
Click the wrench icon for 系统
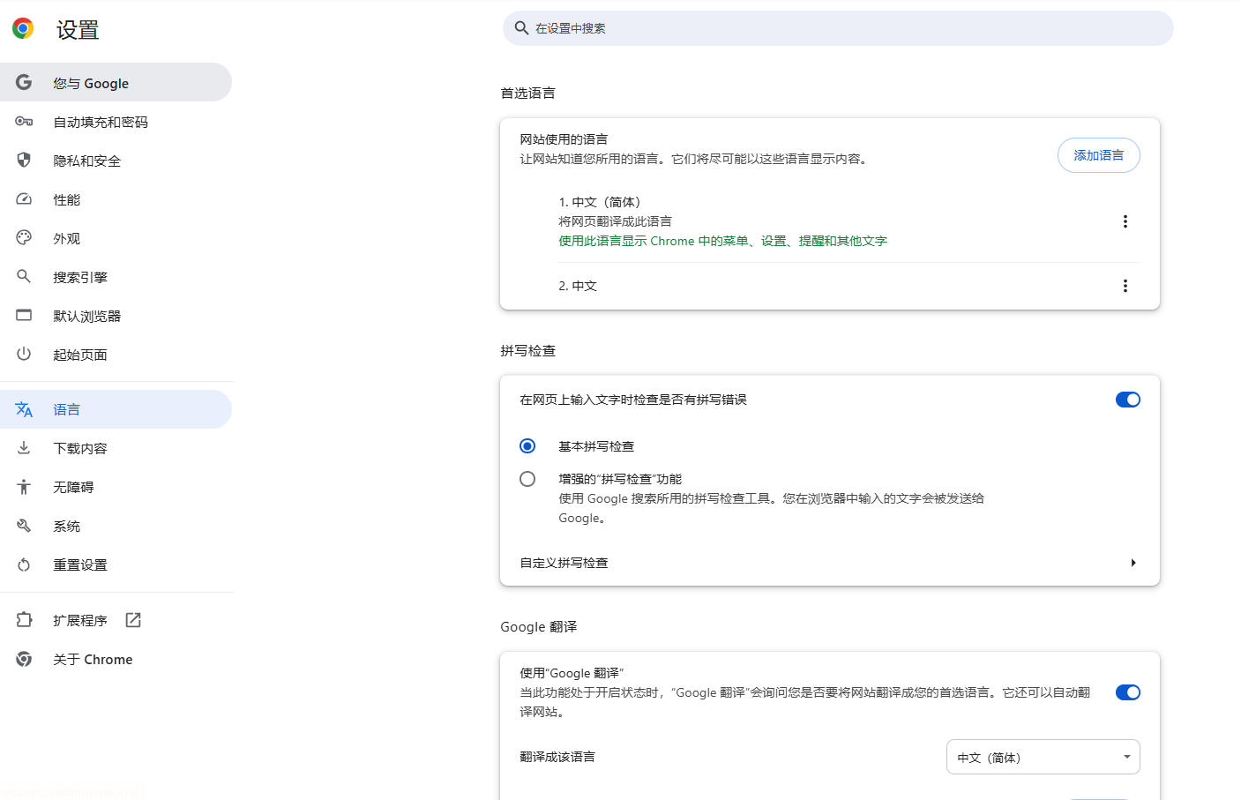[24, 526]
